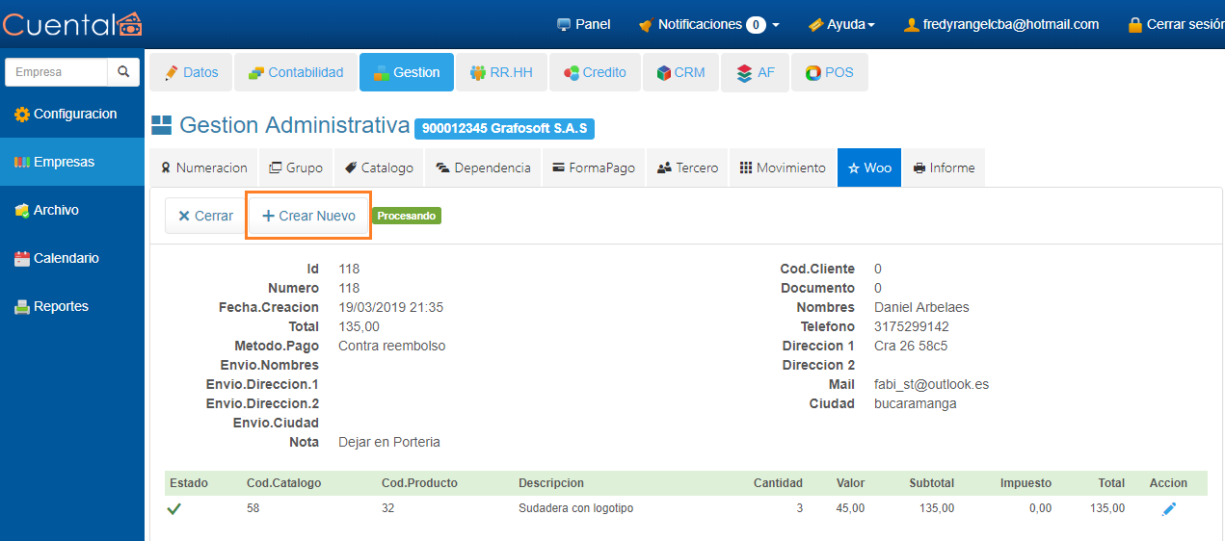
Task: Expand the Notificaciones dropdown
Action: [x=708, y=24]
